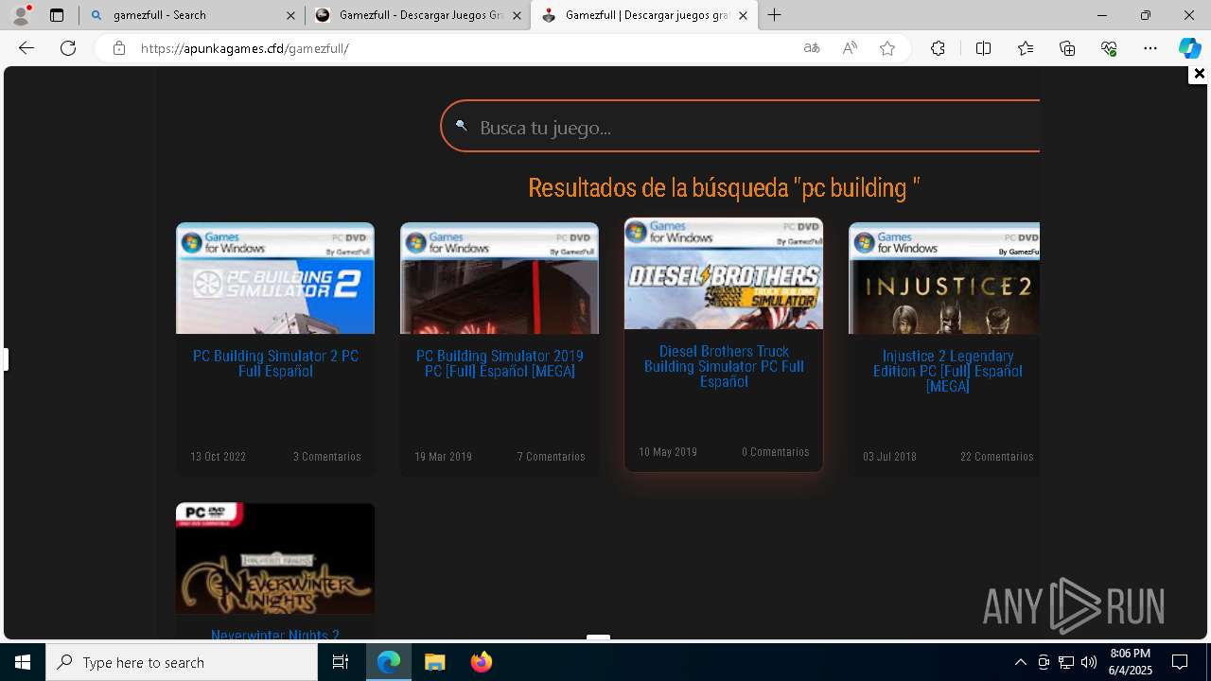The image size is (1211, 681).
Task: Open Task View on taskbar
Action: click(341, 662)
